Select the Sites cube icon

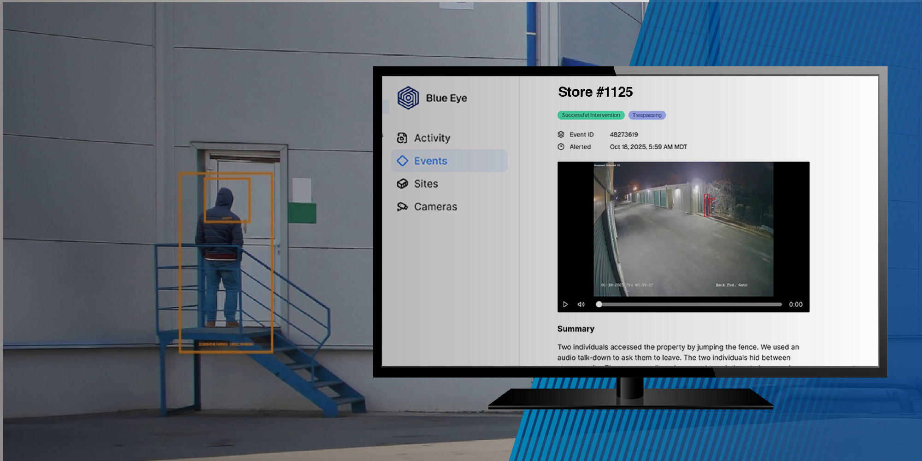402,184
